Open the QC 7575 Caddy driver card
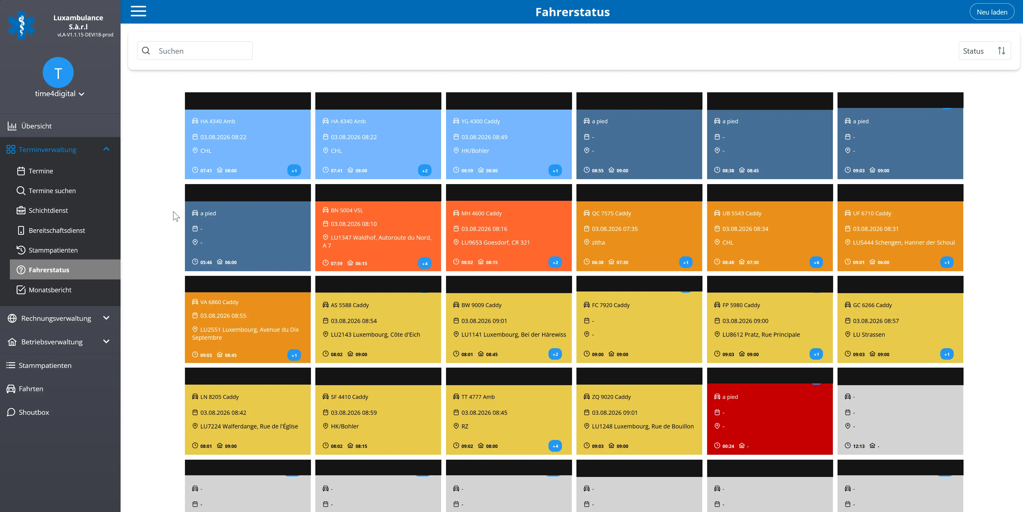Image resolution: width=1023 pixels, height=512 pixels. pyautogui.click(x=639, y=228)
